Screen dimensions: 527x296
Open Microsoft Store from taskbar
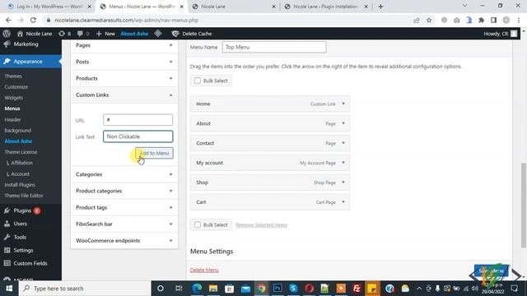229,289
